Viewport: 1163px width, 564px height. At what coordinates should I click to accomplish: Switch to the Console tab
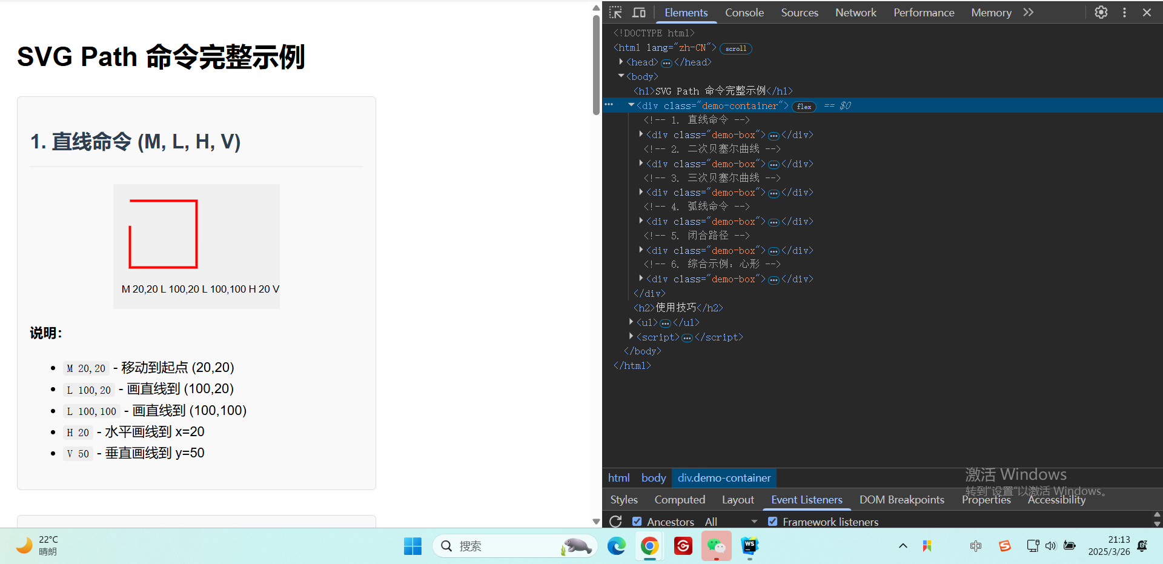(x=744, y=12)
